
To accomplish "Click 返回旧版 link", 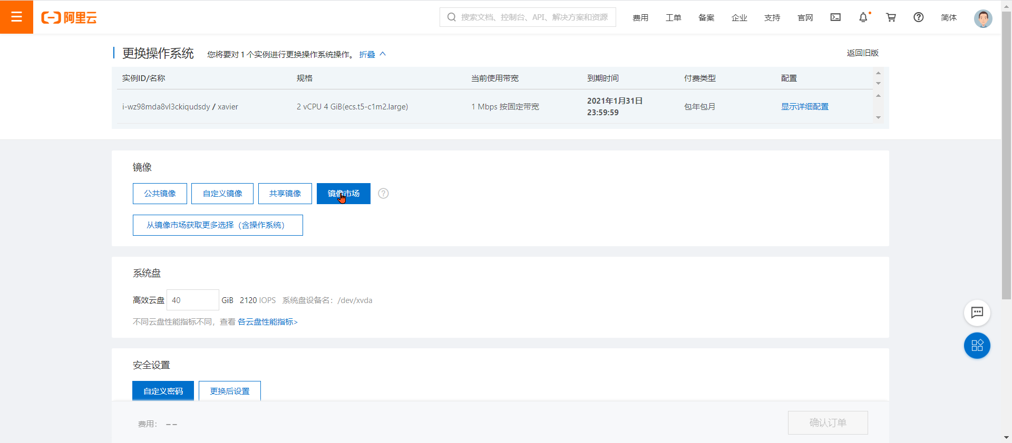I will (863, 53).
